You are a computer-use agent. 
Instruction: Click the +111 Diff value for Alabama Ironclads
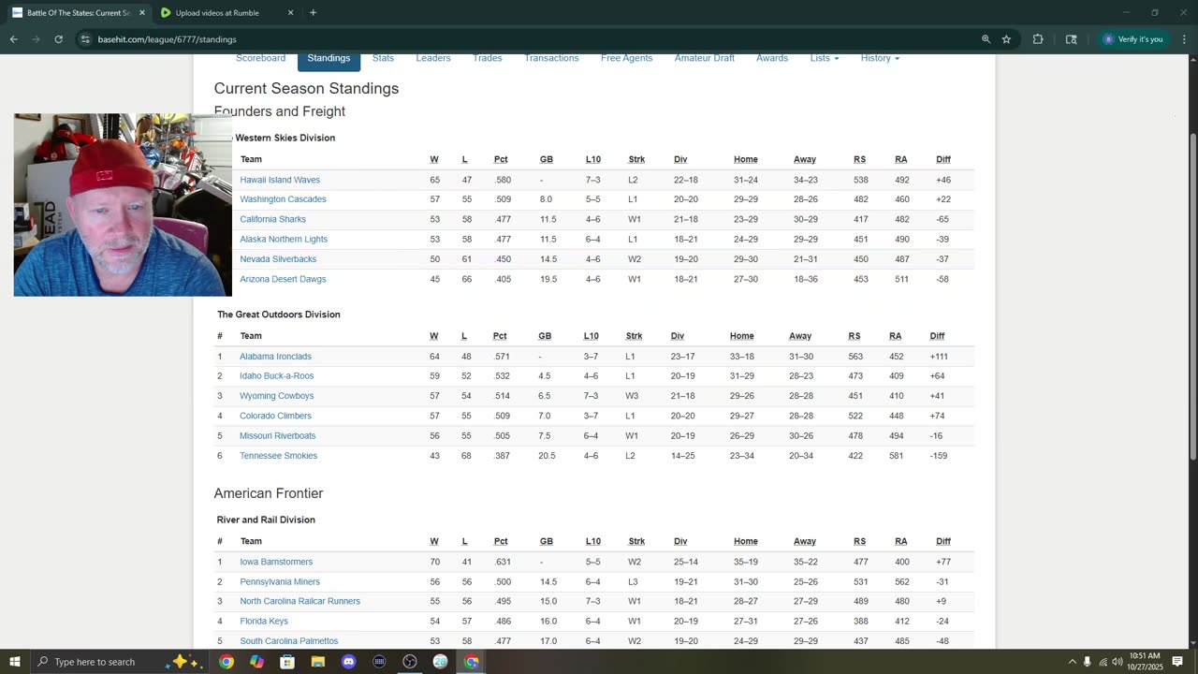coord(939,357)
